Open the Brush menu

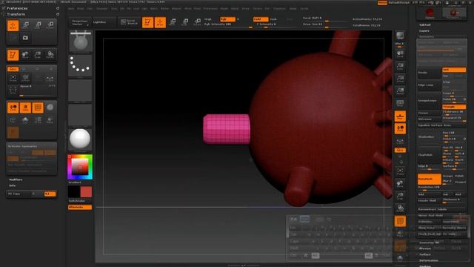click(81, 8)
